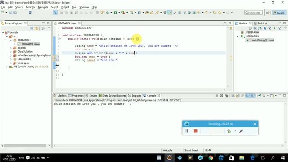The width and height of the screenshot is (288, 162).
Task: Click the Open Perspective icon
Action: (268, 13)
